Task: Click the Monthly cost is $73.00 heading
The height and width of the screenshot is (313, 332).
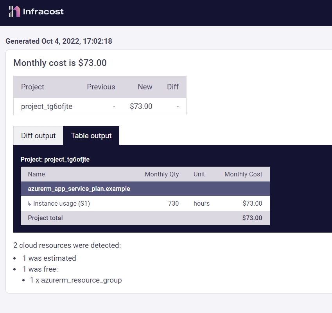Action: [60, 63]
